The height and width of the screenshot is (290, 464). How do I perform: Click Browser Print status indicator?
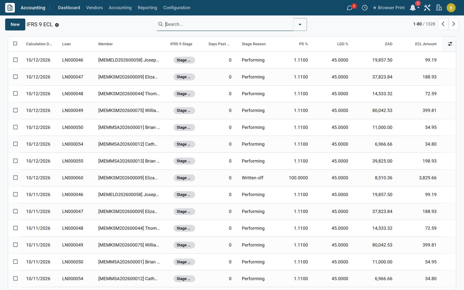coord(389,8)
